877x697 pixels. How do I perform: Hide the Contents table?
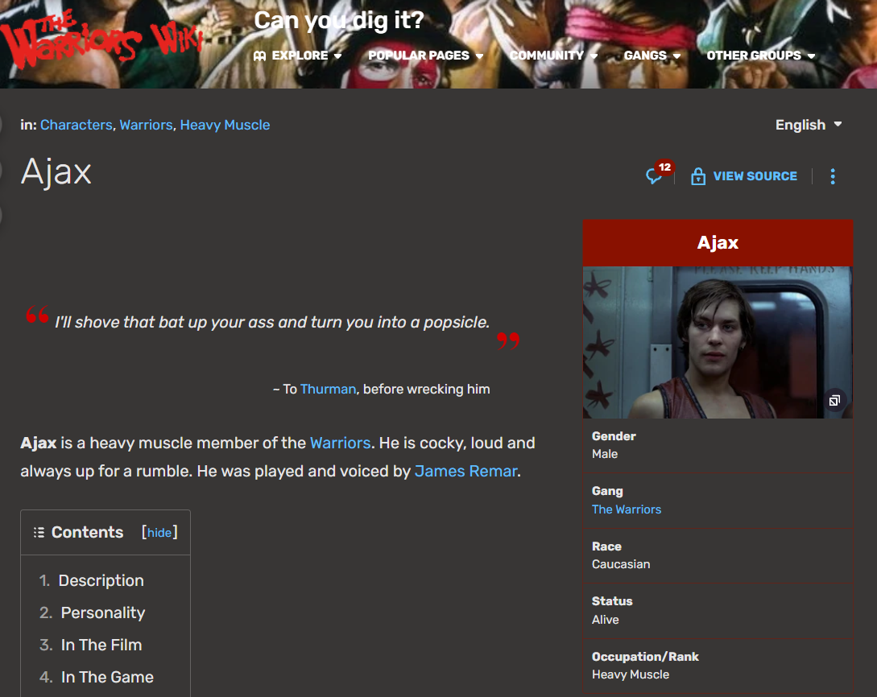159,533
